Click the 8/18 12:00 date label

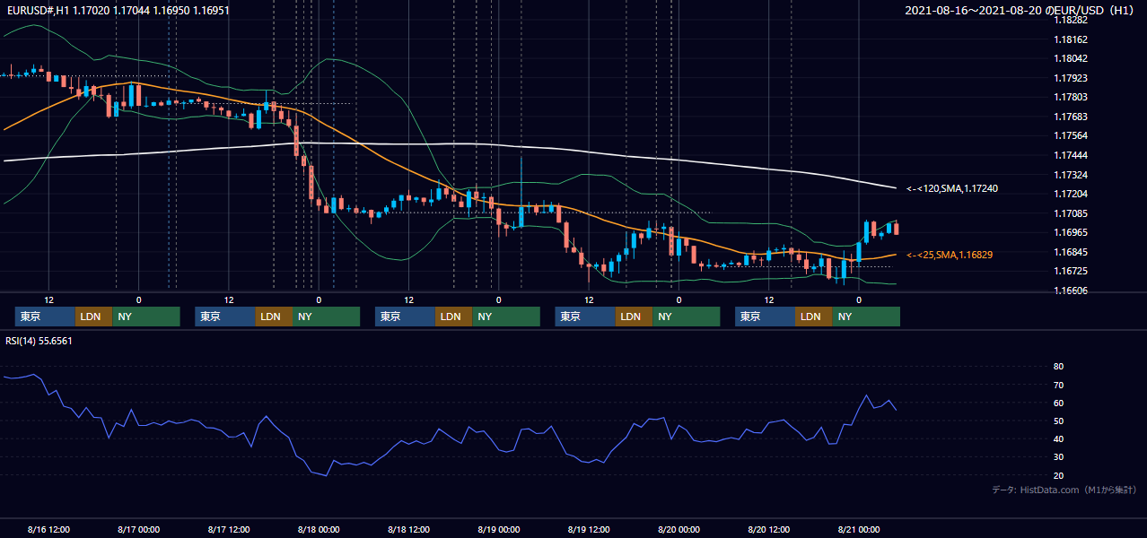[x=409, y=530]
